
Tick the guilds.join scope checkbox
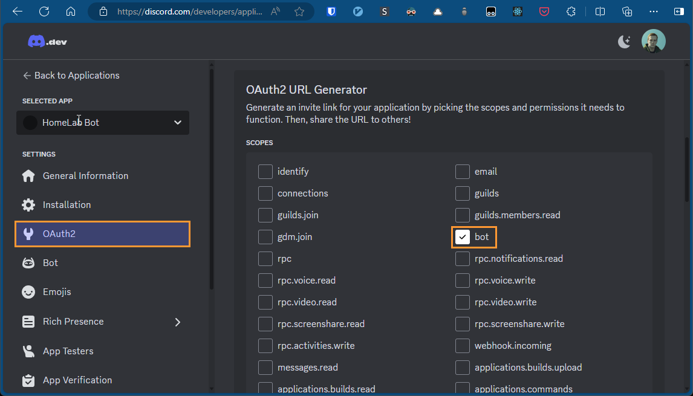[265, 215]
